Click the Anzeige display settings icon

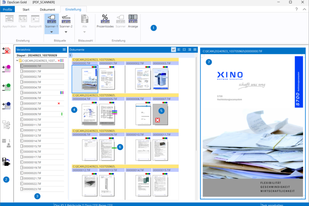click(133, 20)
